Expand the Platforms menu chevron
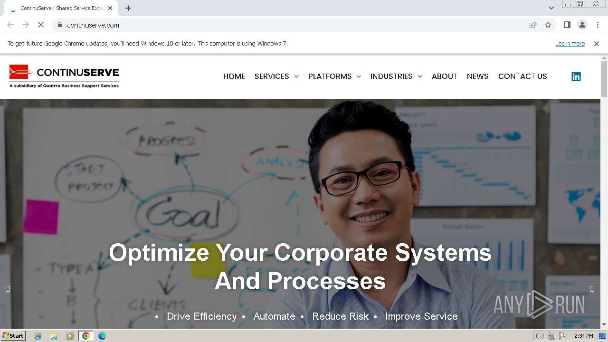The image size is (608, 342). [x=359, y=76]
